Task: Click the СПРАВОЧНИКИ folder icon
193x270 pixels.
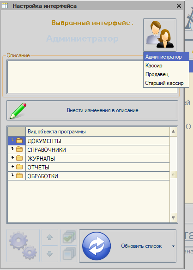Action: coord(19,149)
